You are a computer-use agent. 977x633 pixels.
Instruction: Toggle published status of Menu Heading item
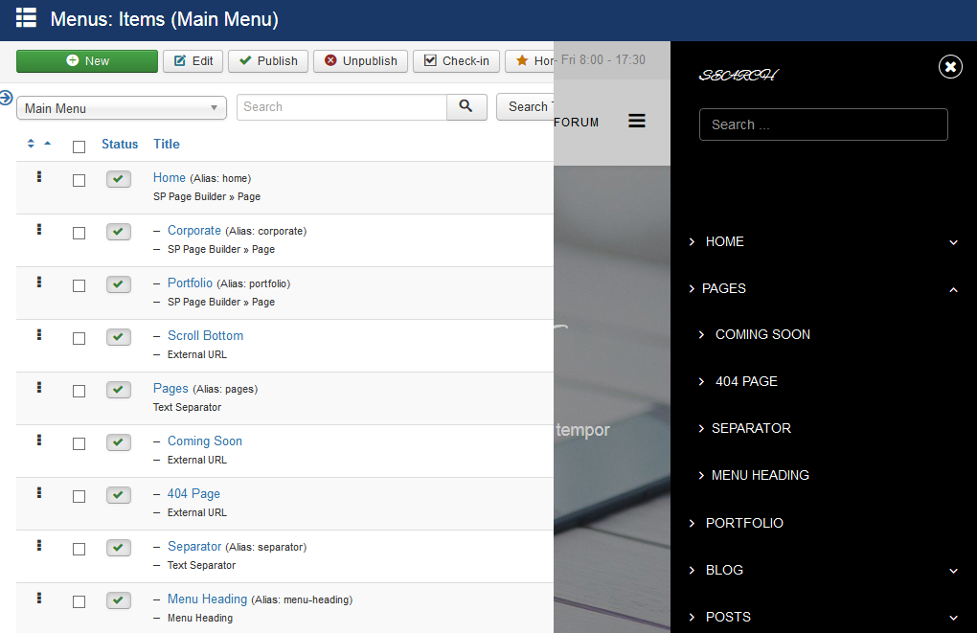point(119,600)
